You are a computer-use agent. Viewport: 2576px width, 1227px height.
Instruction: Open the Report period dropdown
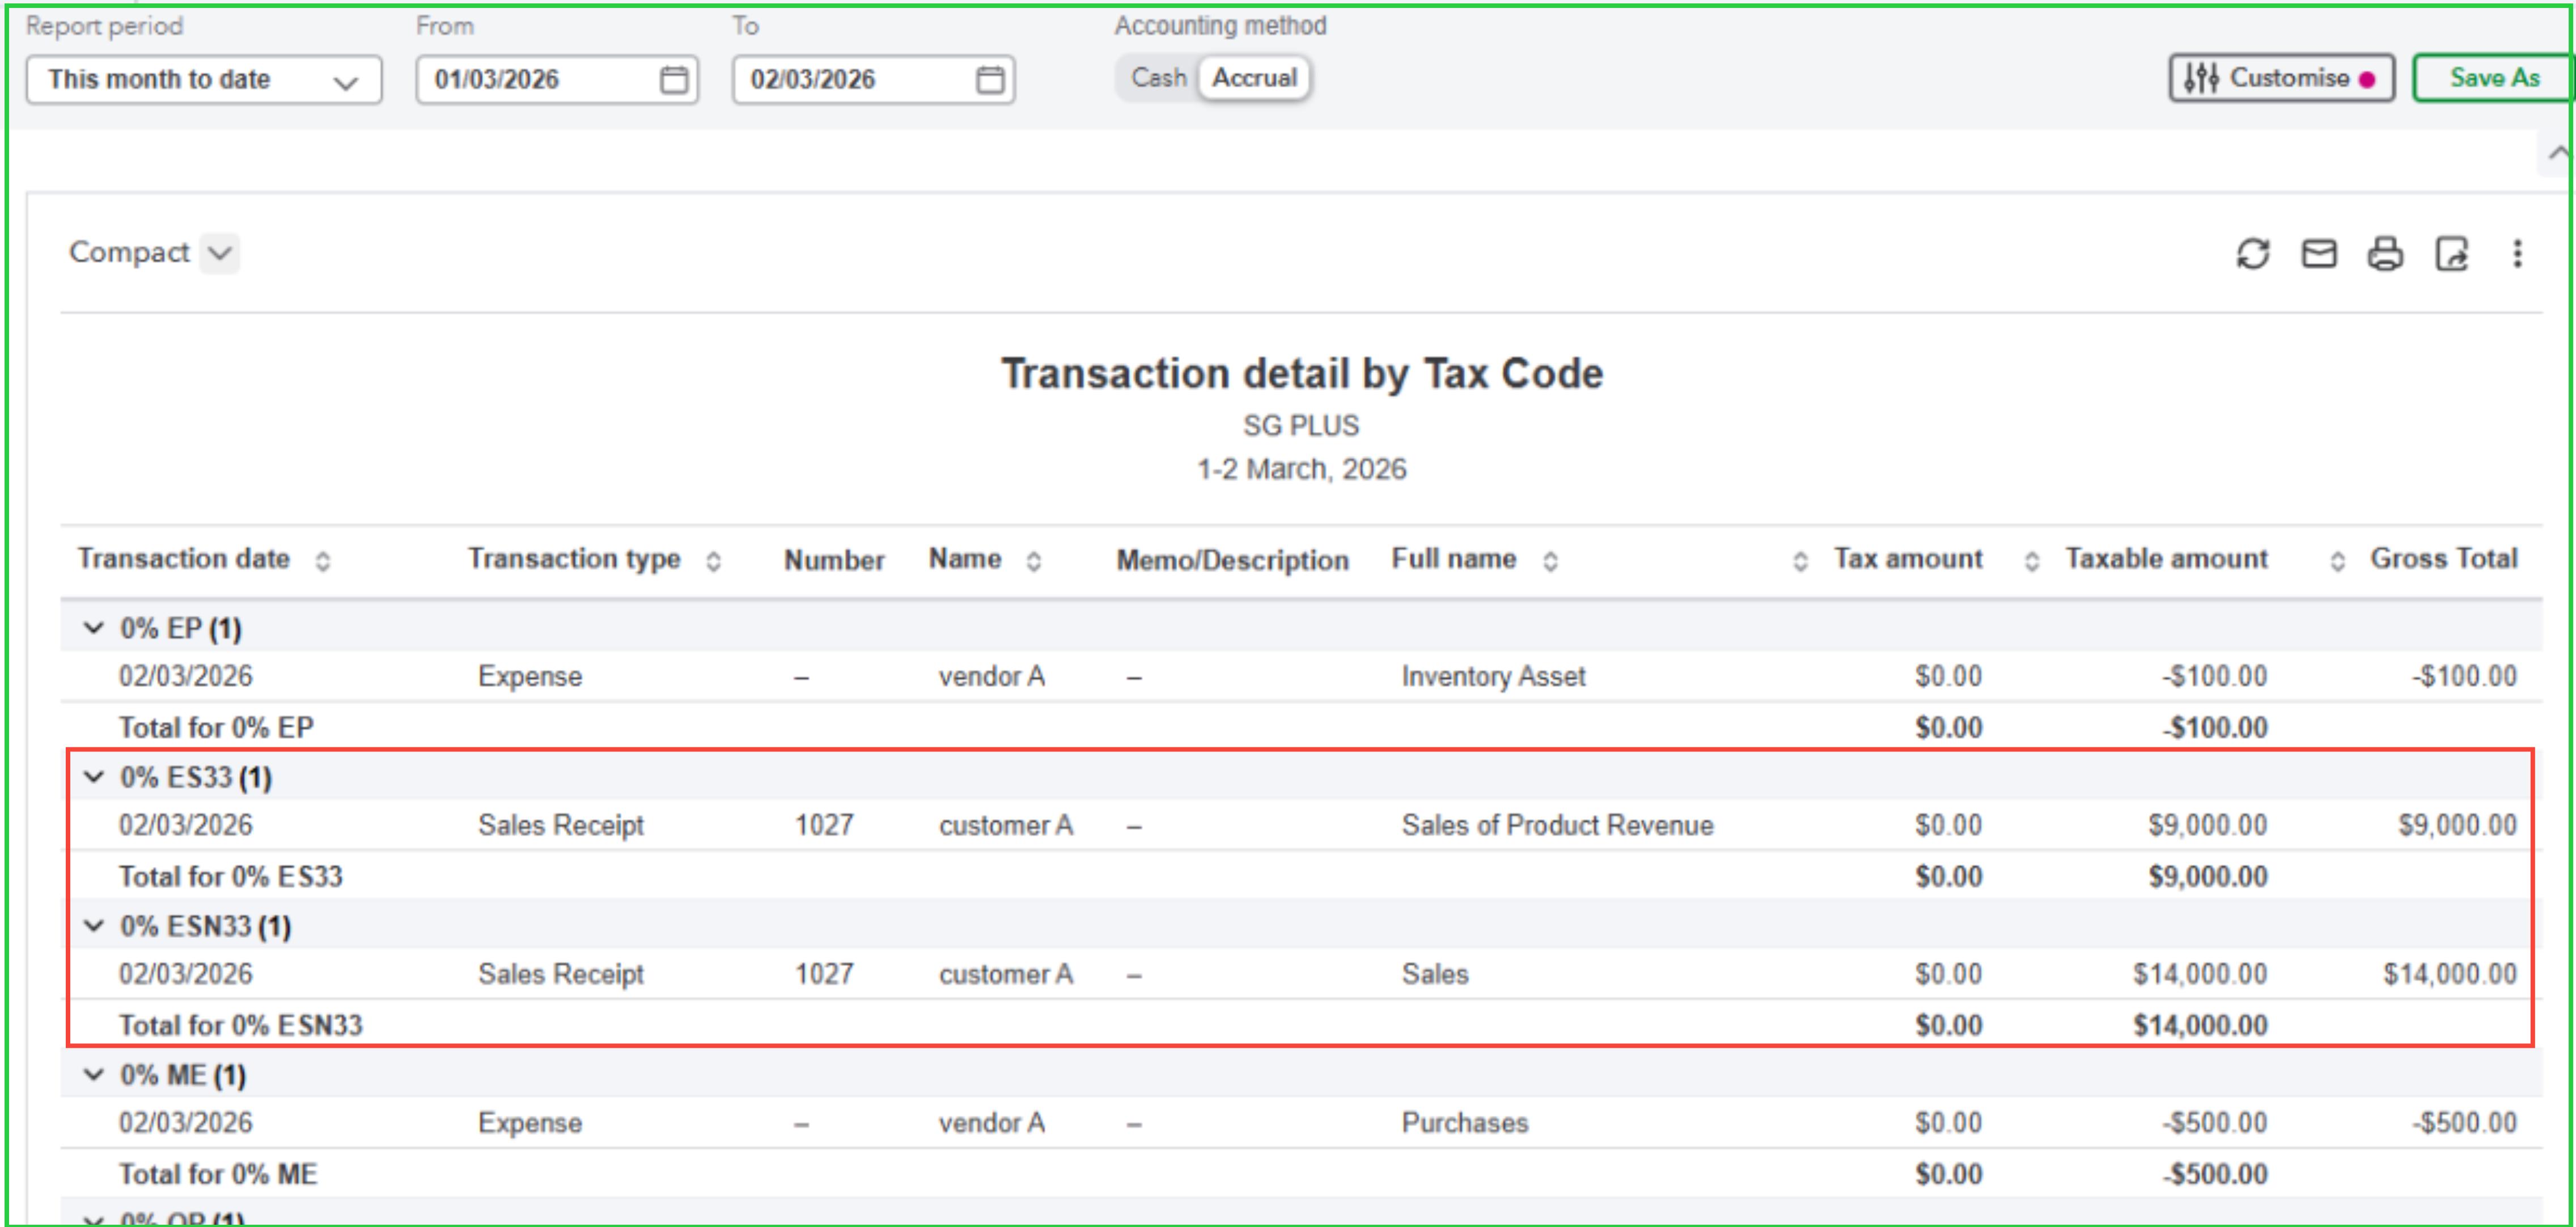[204, 80]
